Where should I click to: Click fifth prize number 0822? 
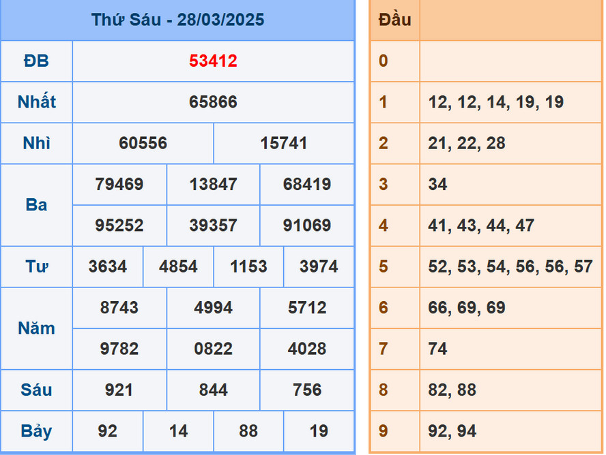tap(213, 349)
